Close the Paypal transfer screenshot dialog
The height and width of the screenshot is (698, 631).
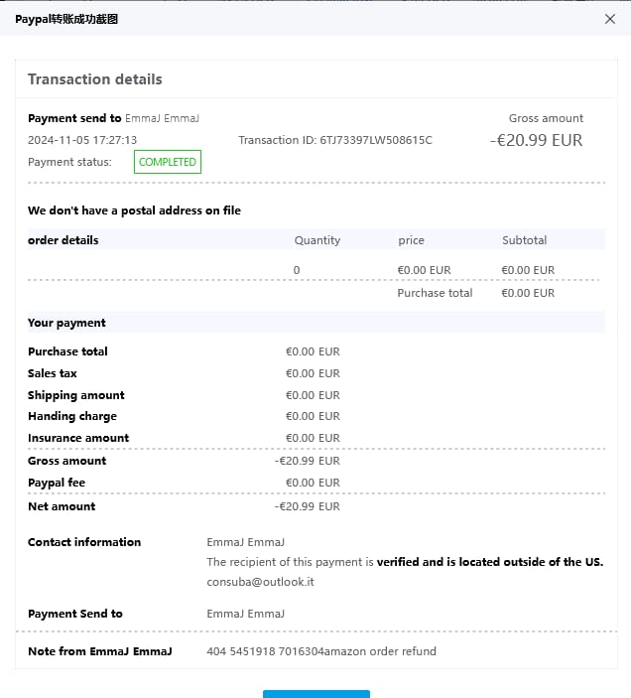609,19
